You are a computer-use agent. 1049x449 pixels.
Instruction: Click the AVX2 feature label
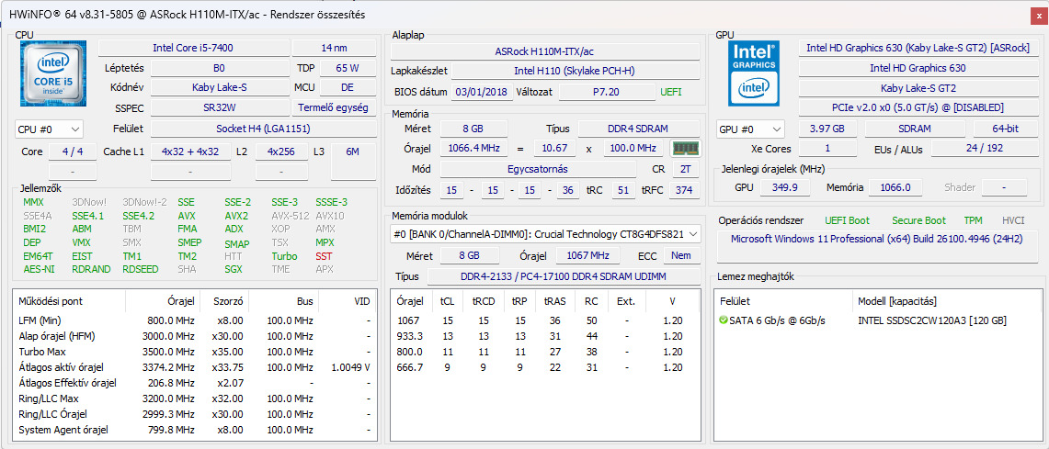tap(236, 216)
